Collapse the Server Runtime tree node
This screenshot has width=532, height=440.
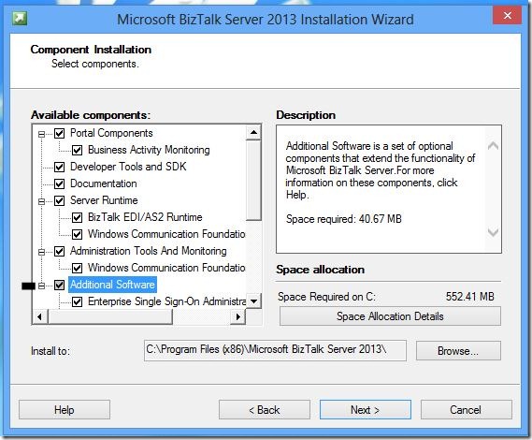coord(41,201)
